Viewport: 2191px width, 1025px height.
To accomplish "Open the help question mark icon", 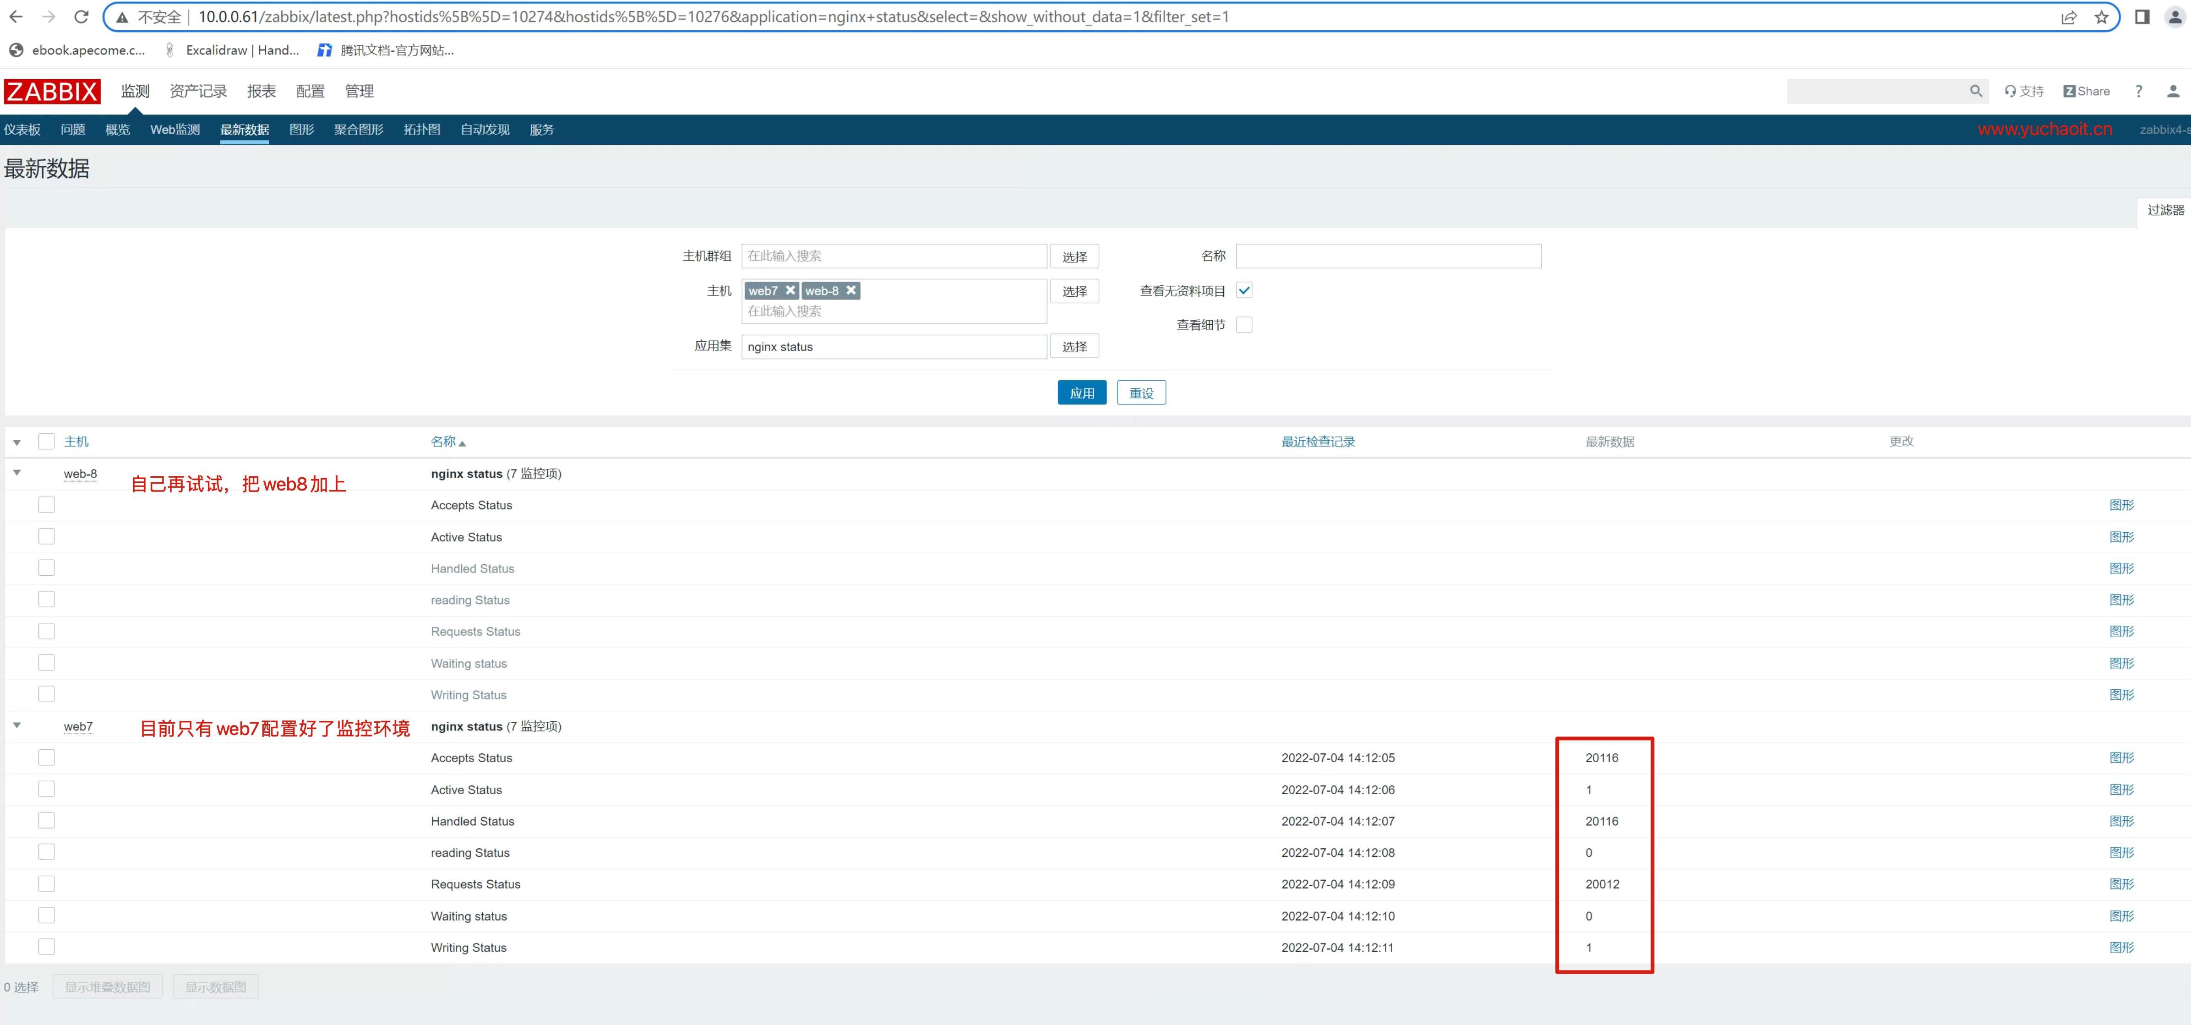I will [2137, 91].
